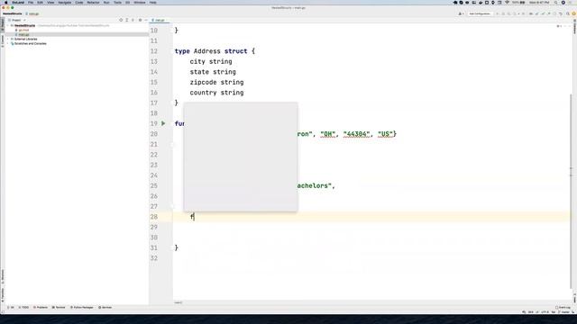The image size is (577, 324).
Task: Click the locate opened file target icon
Action: click(x=121, y=20)
